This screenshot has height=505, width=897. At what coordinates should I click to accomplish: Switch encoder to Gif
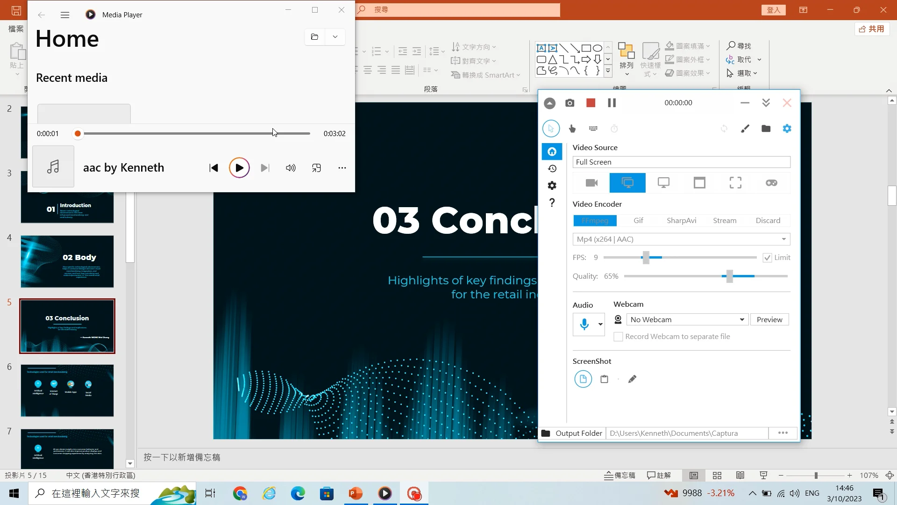(x=638, y=221)
